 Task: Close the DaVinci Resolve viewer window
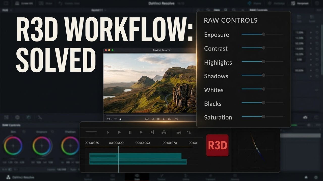point(106,50)
